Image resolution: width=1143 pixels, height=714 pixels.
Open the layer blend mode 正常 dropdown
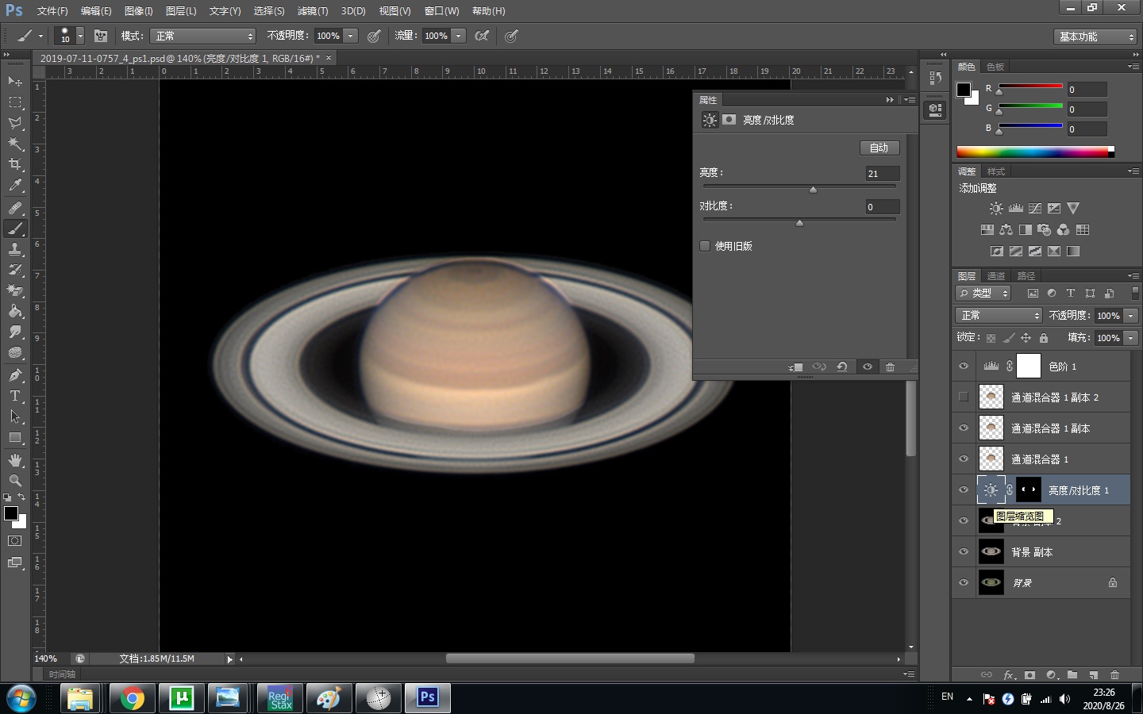998,315
